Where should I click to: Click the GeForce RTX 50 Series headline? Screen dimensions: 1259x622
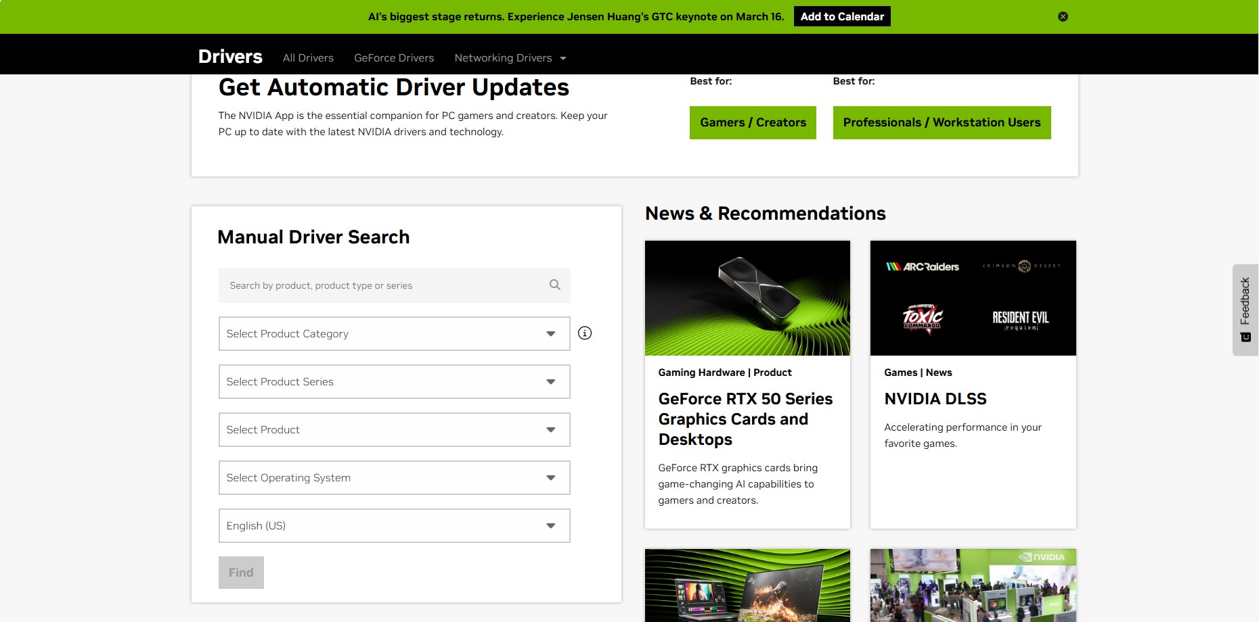(746, 419)
